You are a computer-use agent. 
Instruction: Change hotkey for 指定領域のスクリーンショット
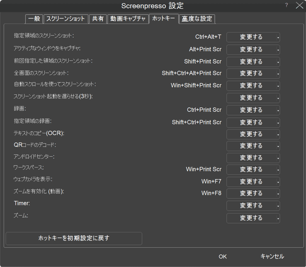(x=251, y=37)
